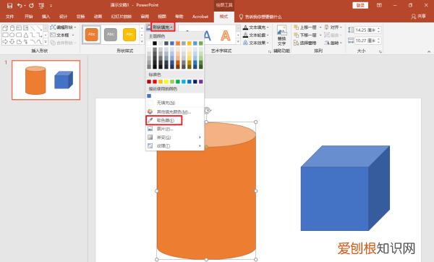Open the Text Fill (文本填充) dropdown
The width and height of the screenshot is (434, 262).
pos(256,28)
